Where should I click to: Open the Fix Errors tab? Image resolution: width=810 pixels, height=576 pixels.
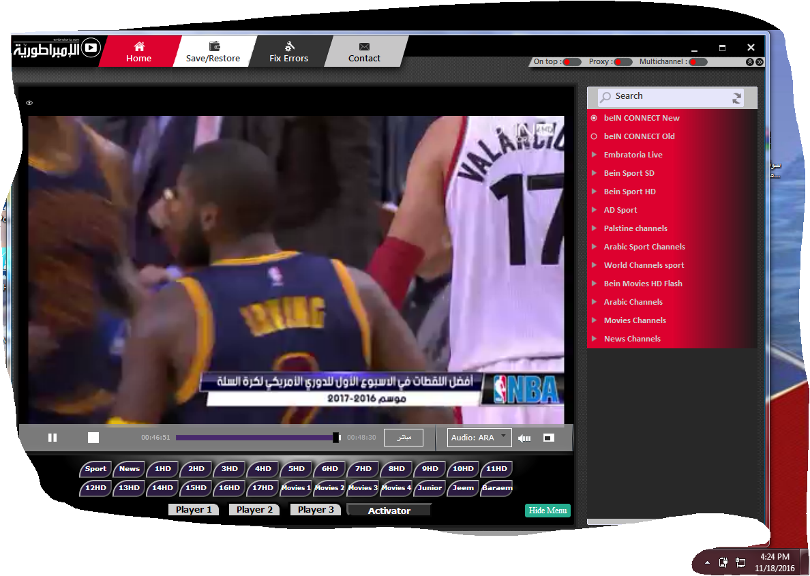pyautogui.click(x=289, y=52)
